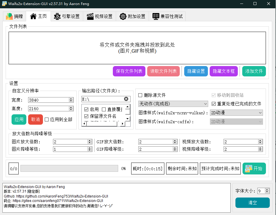Click the clapperboard video settings icon

pyautogui.click(x=90, y=16)
